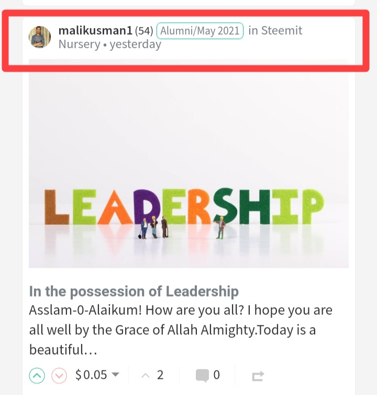Downvote the post with the red arrow

click(59, 375)
